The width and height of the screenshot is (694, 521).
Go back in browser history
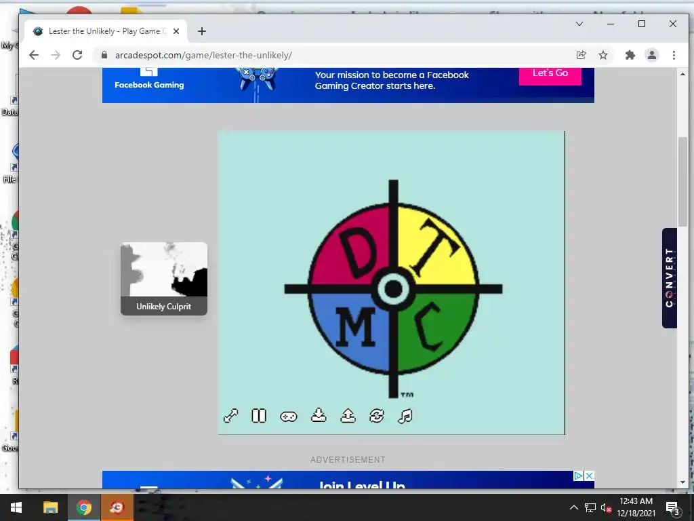(x=34, y=55)
